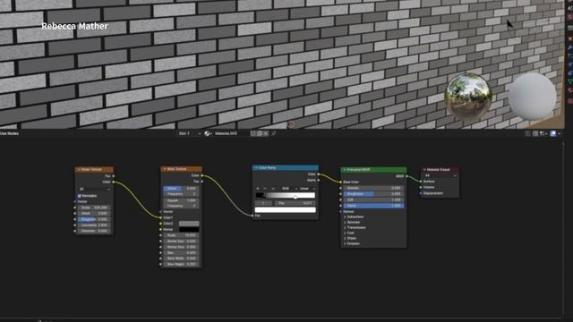Click the Color Ramp add stop plus button
Image resolution: width=573 pixels, height=322 pixels.
point(258,189)
